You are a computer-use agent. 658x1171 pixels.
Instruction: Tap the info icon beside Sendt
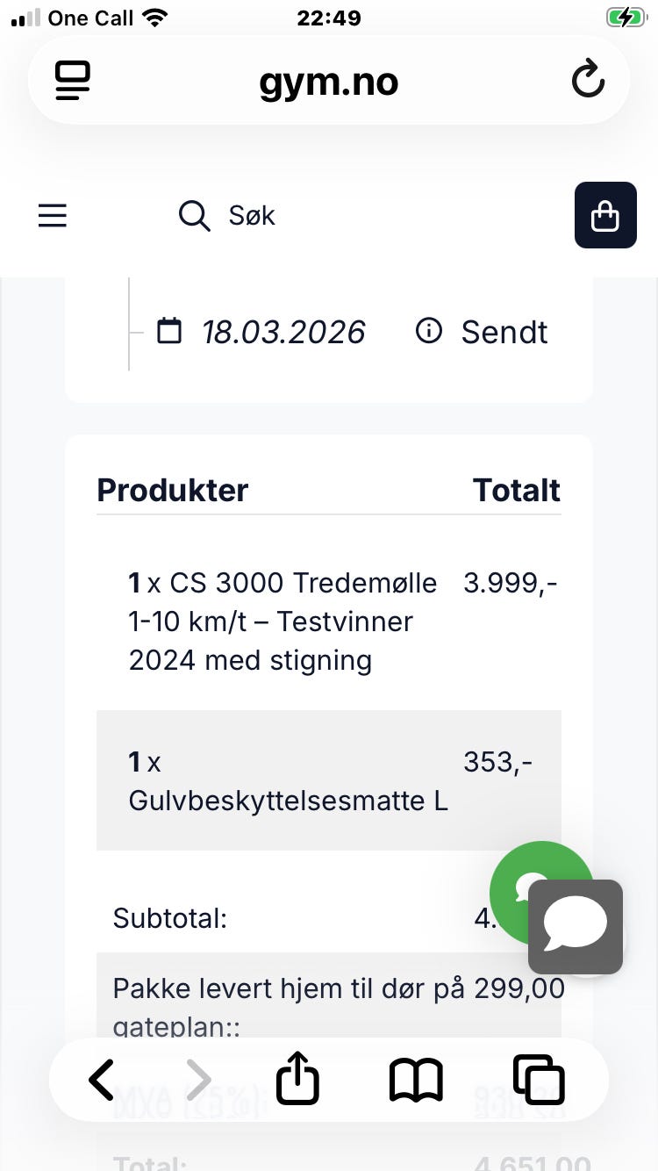[x=429, y=331]
